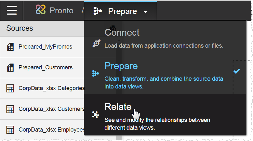
Task: Click the Connect plug icon in the menu
Action: [95, 44]
